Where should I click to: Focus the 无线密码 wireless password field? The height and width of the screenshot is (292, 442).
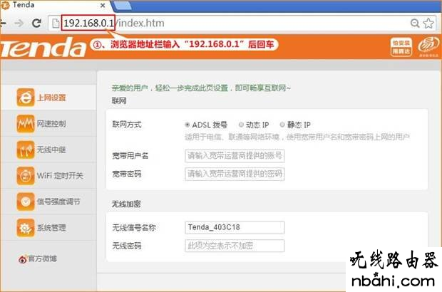(x=235, y=246)
